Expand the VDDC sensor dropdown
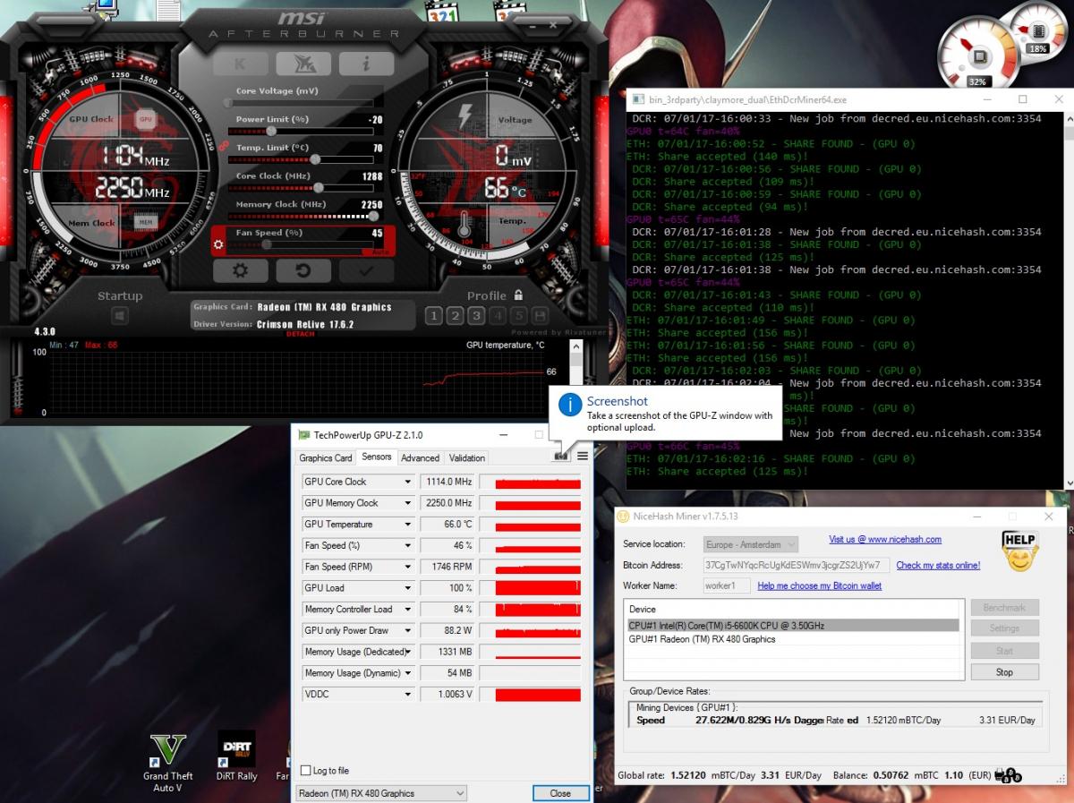The height and width of the screenshot is (803, 1074). point(408,695)
